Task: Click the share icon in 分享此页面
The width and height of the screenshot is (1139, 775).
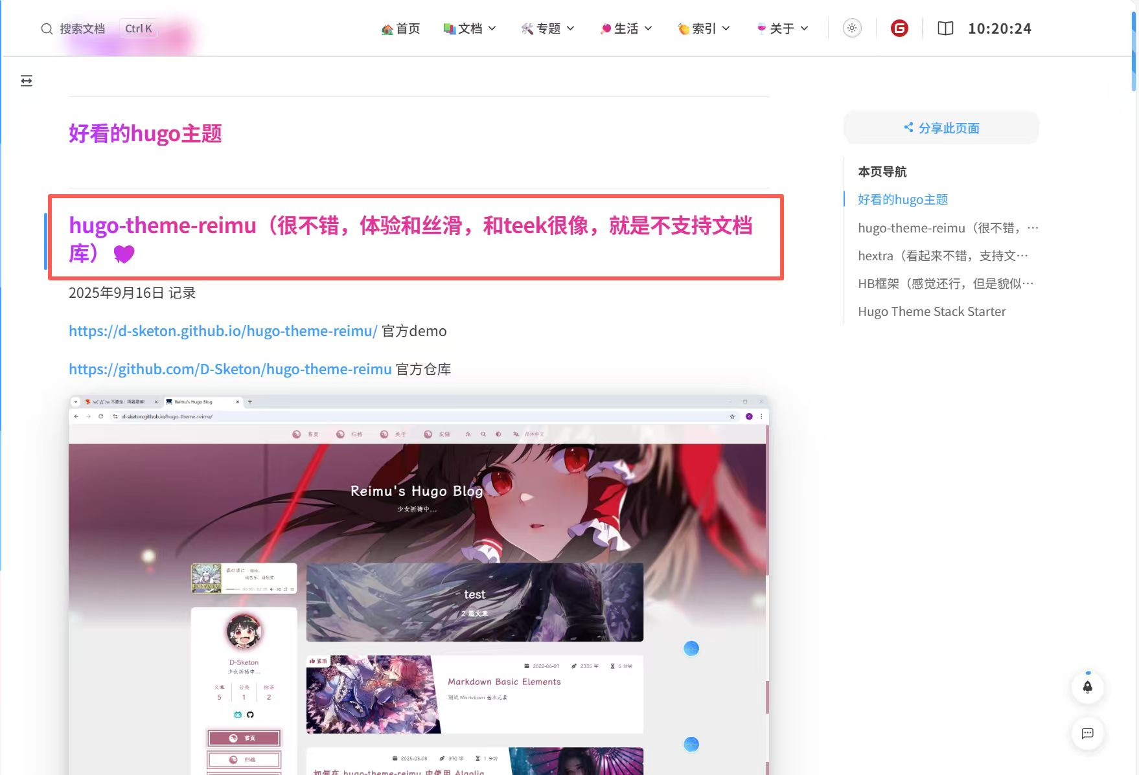Action: click(x=908, y=128)
